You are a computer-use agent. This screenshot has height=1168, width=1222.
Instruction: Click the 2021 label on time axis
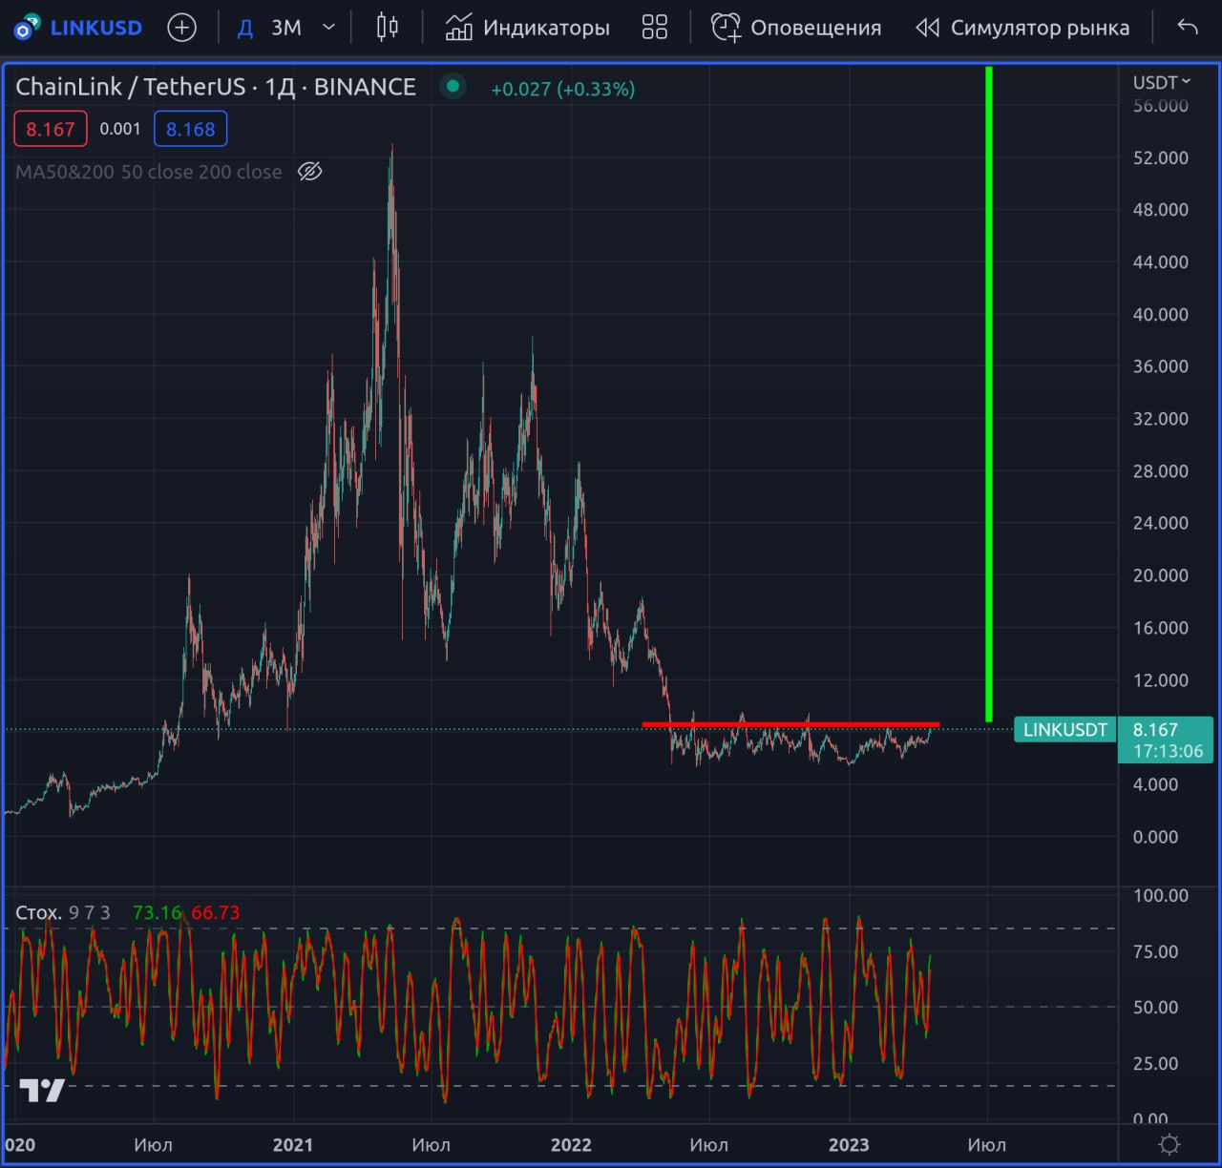(x=293, y=1144)
